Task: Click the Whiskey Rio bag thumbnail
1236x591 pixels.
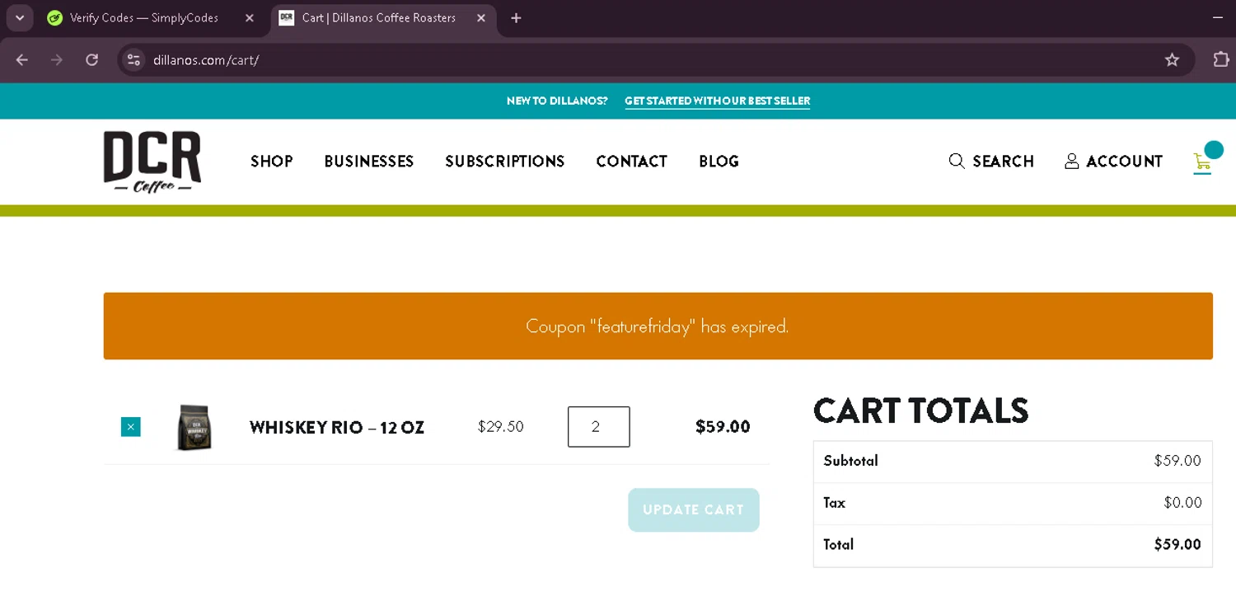Action: tap(194, 427)
